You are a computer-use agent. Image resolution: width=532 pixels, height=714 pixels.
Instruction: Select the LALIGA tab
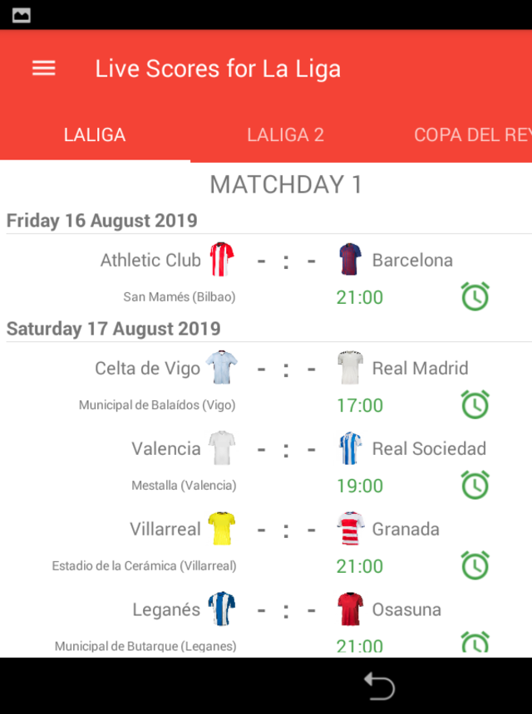pyautogui.click(x=95, y=135)
